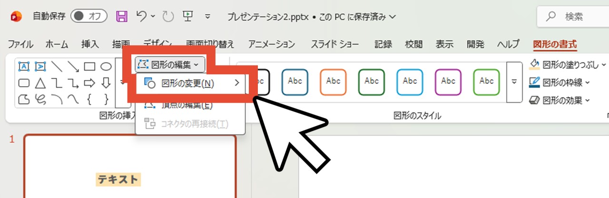Choose the straight line shape
The height and width of the screenshot is (198, 609).
[57, 67]
